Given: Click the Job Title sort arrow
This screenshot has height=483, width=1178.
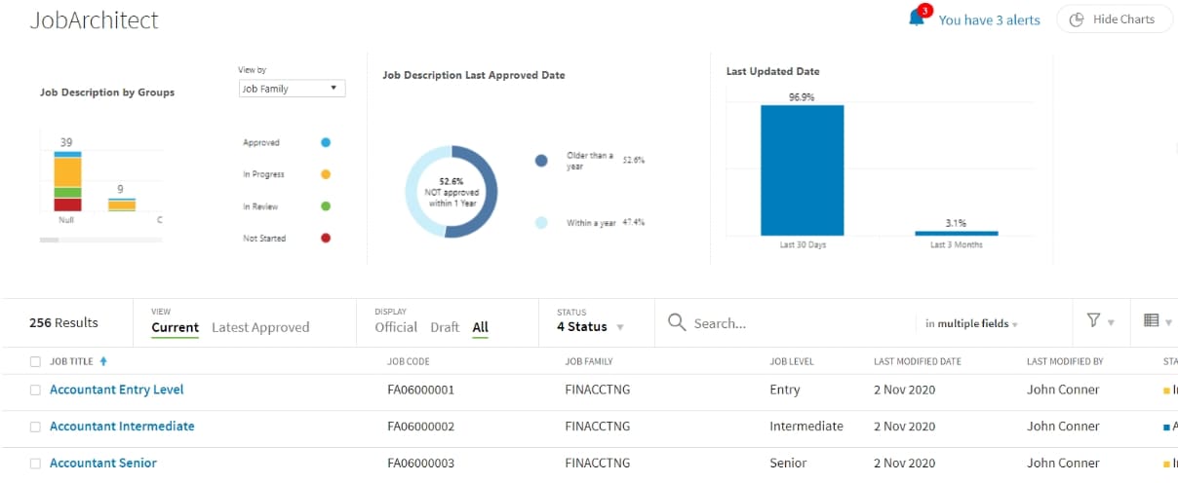Looking at the screenshot, I should tap(104, 361).
